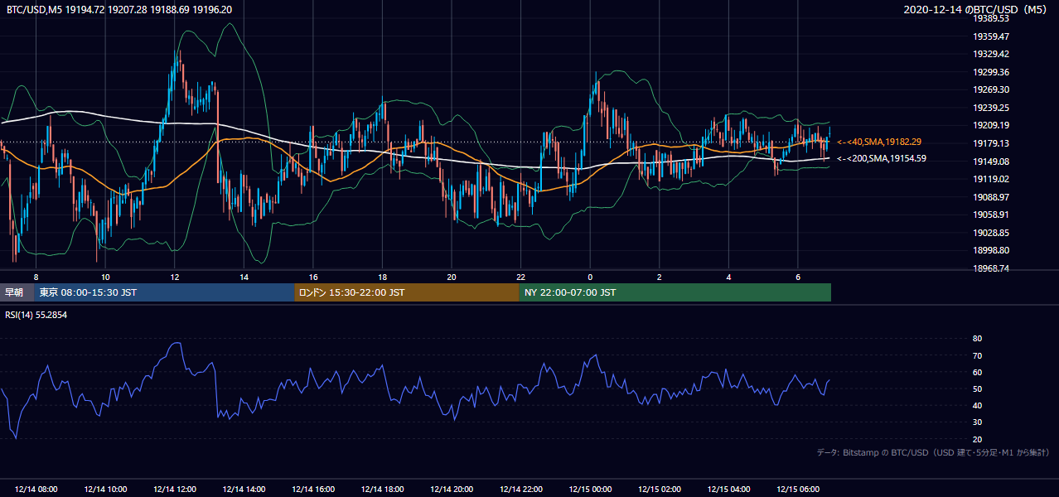Select the NY 22:00-07:00 JST session band
The image size is (1059, 497).
(675, 292)
